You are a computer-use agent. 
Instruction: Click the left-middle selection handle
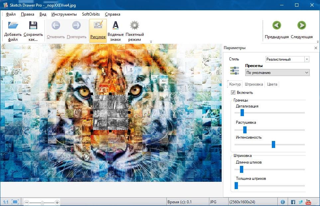[92, 112]
